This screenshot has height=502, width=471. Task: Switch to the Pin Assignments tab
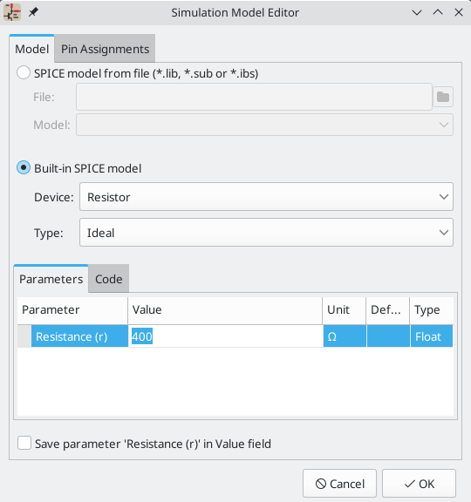(105, 49)
